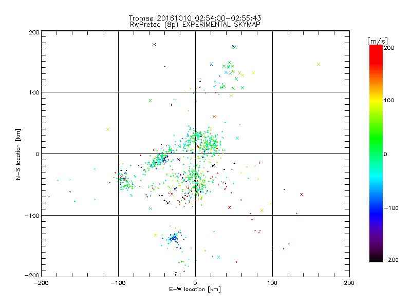Click the green region of the velocity colorbar
411x308 pixels.
click(376, 139)
